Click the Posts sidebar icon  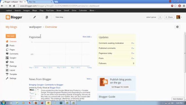pos(7,45)
